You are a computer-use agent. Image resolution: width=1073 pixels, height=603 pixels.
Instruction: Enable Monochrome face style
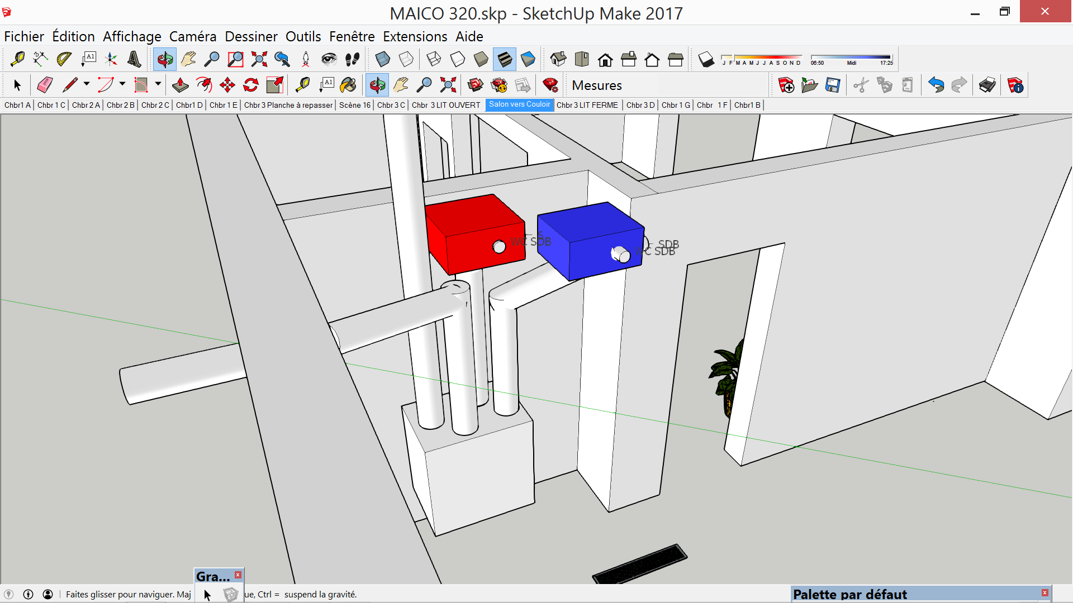point(528,59)
